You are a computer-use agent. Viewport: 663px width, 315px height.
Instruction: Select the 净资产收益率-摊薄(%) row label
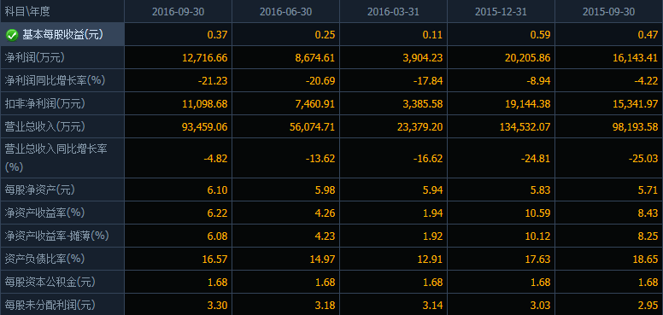56,236
